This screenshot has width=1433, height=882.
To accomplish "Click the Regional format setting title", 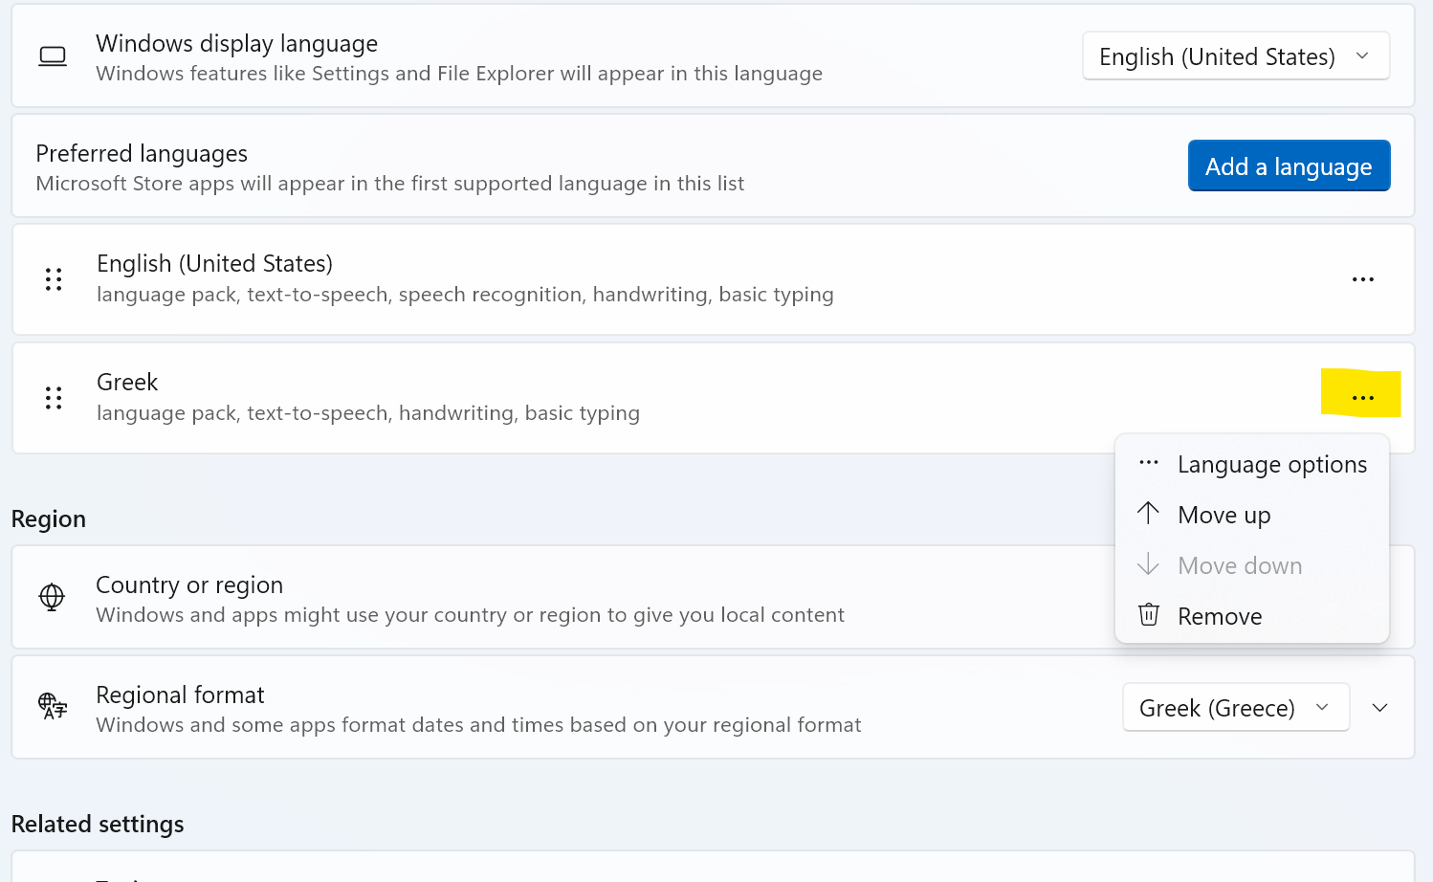I will [x=180, y=695].
